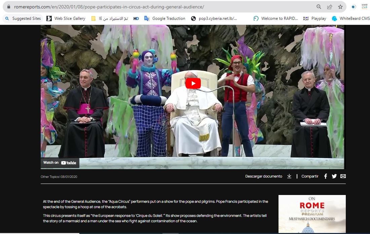This screenshot has width=370, height=234.
Task: Click the download arrow icon
Action: 289,176
